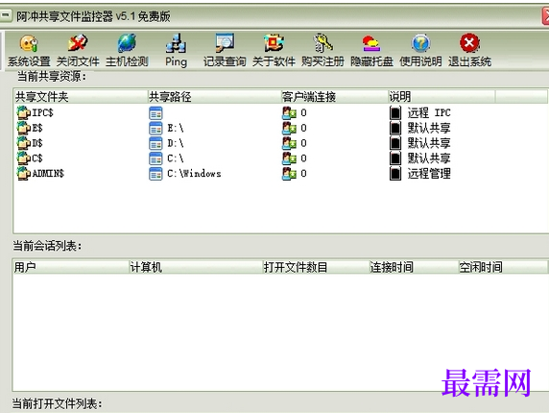Open 记录查询 log search
Viewport: 549px width, 413px height.
coord(225,51)
